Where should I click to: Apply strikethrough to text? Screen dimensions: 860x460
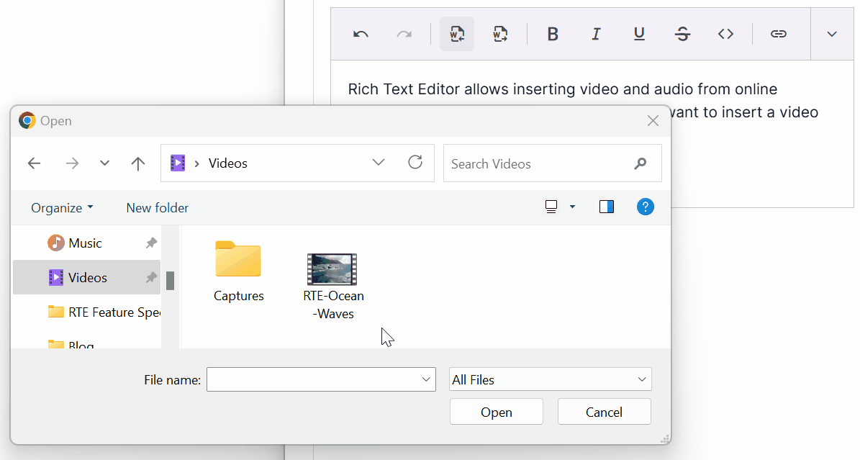point(682,33)
